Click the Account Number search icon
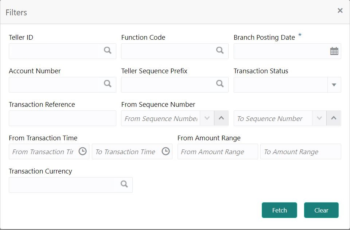The width and height of the screenshot is (350, 230). coord(108,84)
